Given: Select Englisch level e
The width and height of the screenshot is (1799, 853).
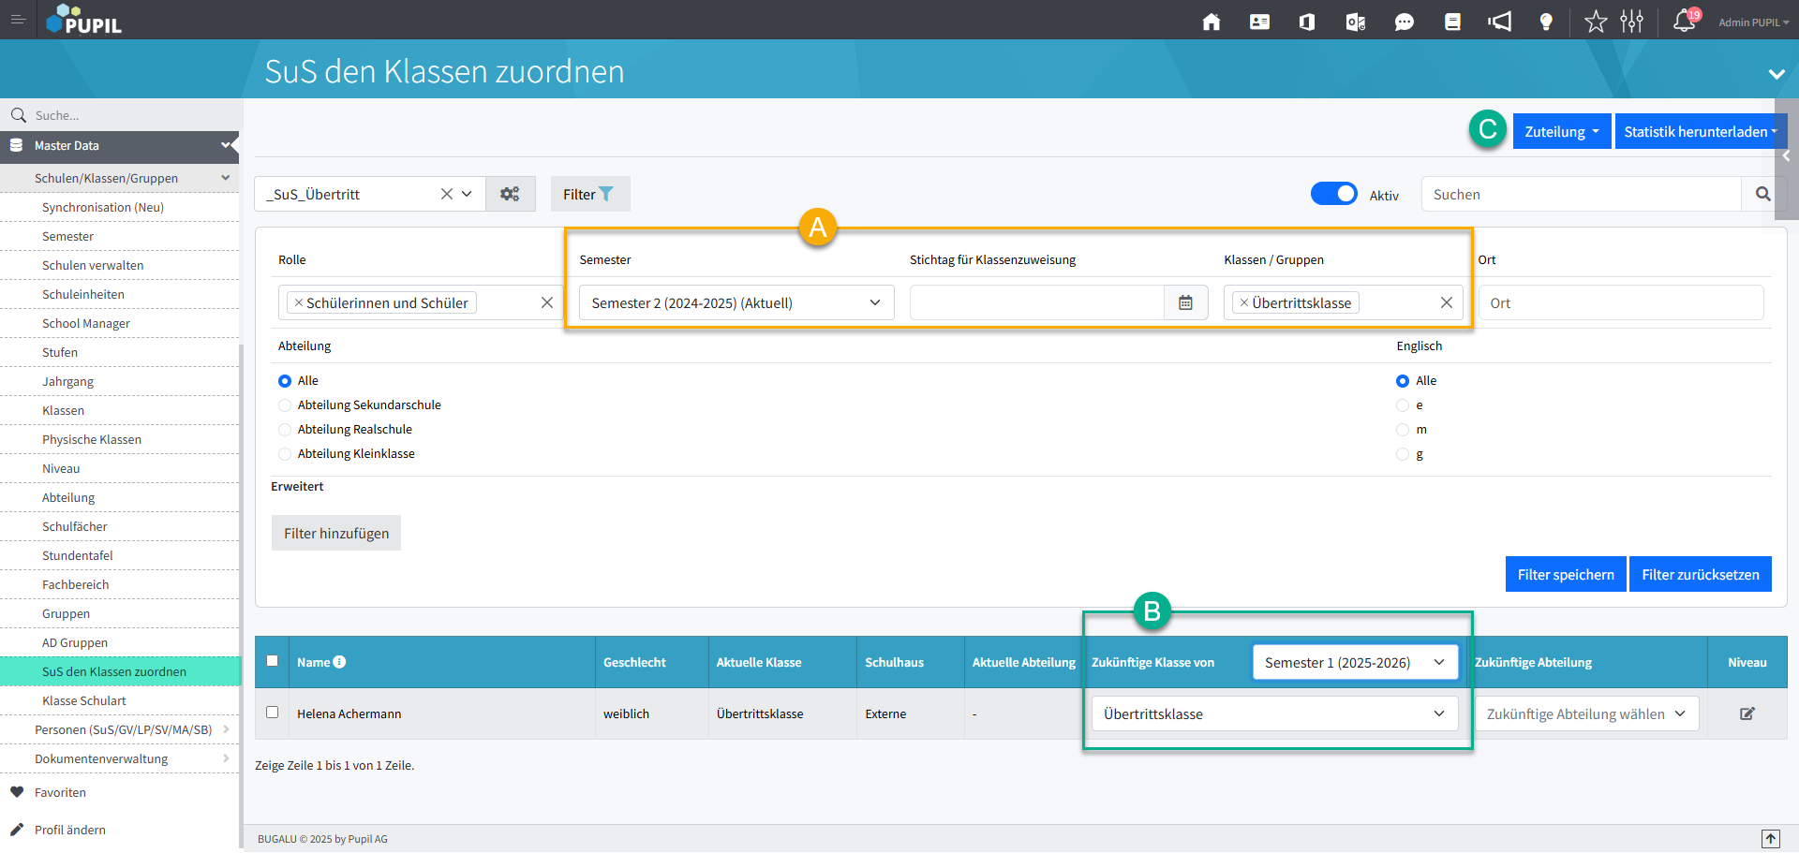Looking at the screenshot, I should [1403, 405].
